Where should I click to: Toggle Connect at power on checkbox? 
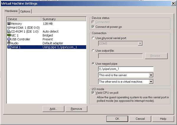(x=93, y=27)
